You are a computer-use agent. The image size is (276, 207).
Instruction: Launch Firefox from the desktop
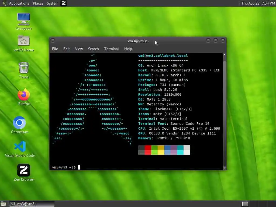pyautogui.click(x=24, y=97)
